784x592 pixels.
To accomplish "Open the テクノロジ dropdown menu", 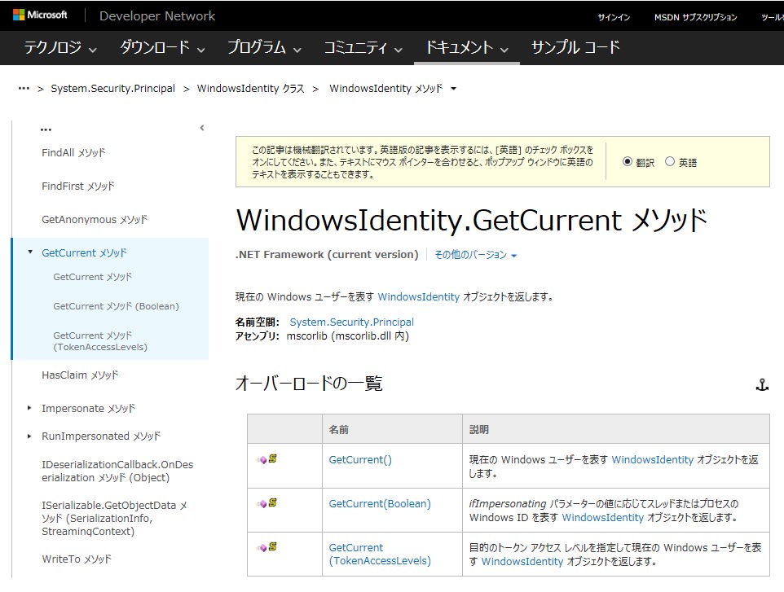I will (60, 47).
